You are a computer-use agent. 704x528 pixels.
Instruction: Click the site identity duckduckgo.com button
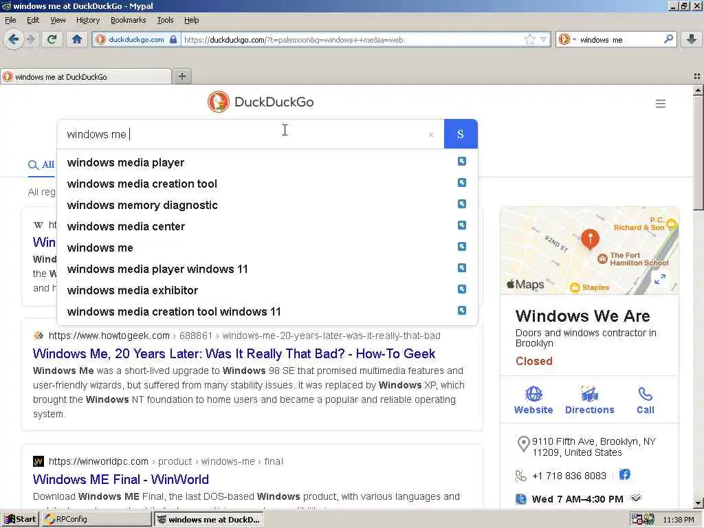pyautogui.click(x=137, y=39)
